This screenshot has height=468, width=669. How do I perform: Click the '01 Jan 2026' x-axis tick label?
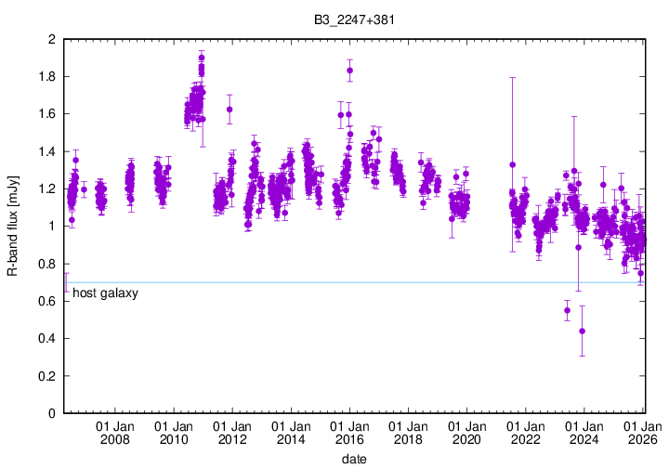pos(641,432)
